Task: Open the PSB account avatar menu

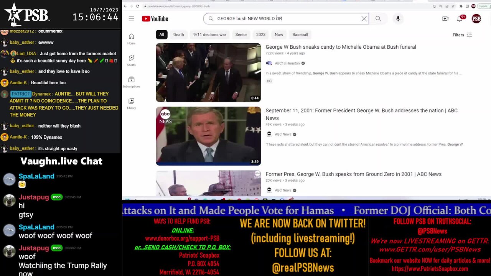Action: 476,19
